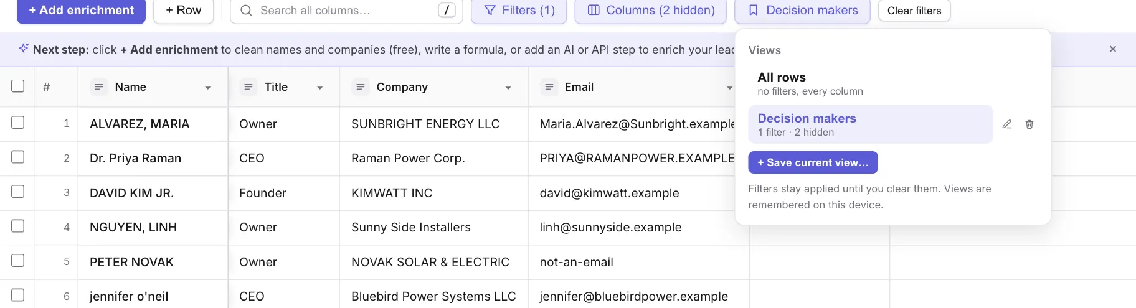Open the Name column dropdown arrow
This screenshot has height=308, width=1136.
(x=208, y=88)
